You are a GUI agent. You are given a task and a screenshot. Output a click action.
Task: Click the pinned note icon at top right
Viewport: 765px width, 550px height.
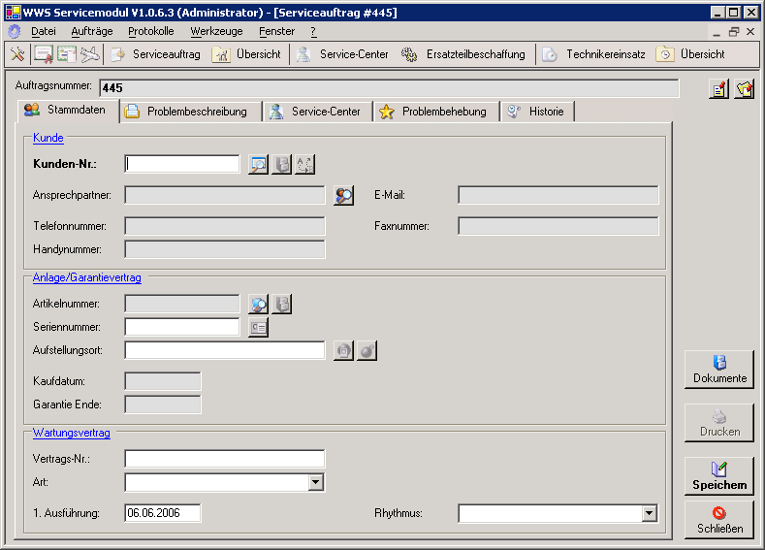point(745,89)
